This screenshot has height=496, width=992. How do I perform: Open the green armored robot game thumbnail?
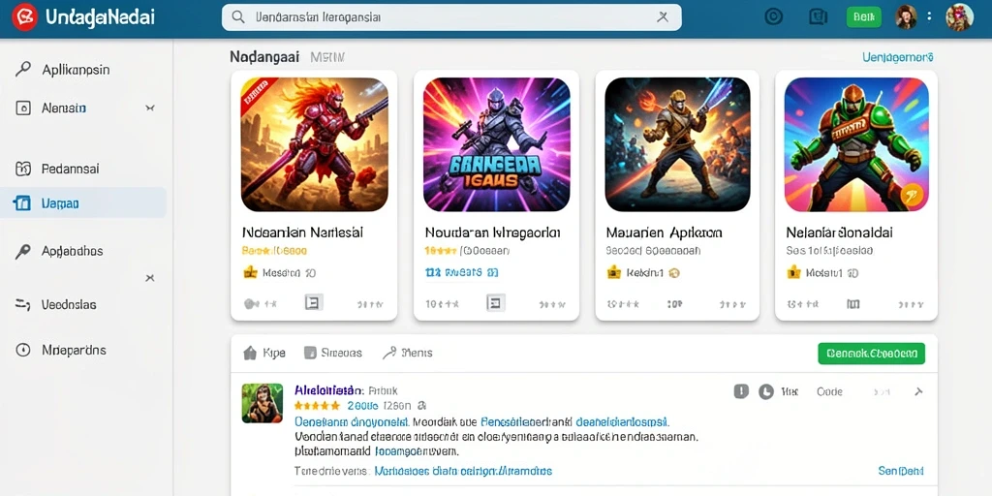856,144
